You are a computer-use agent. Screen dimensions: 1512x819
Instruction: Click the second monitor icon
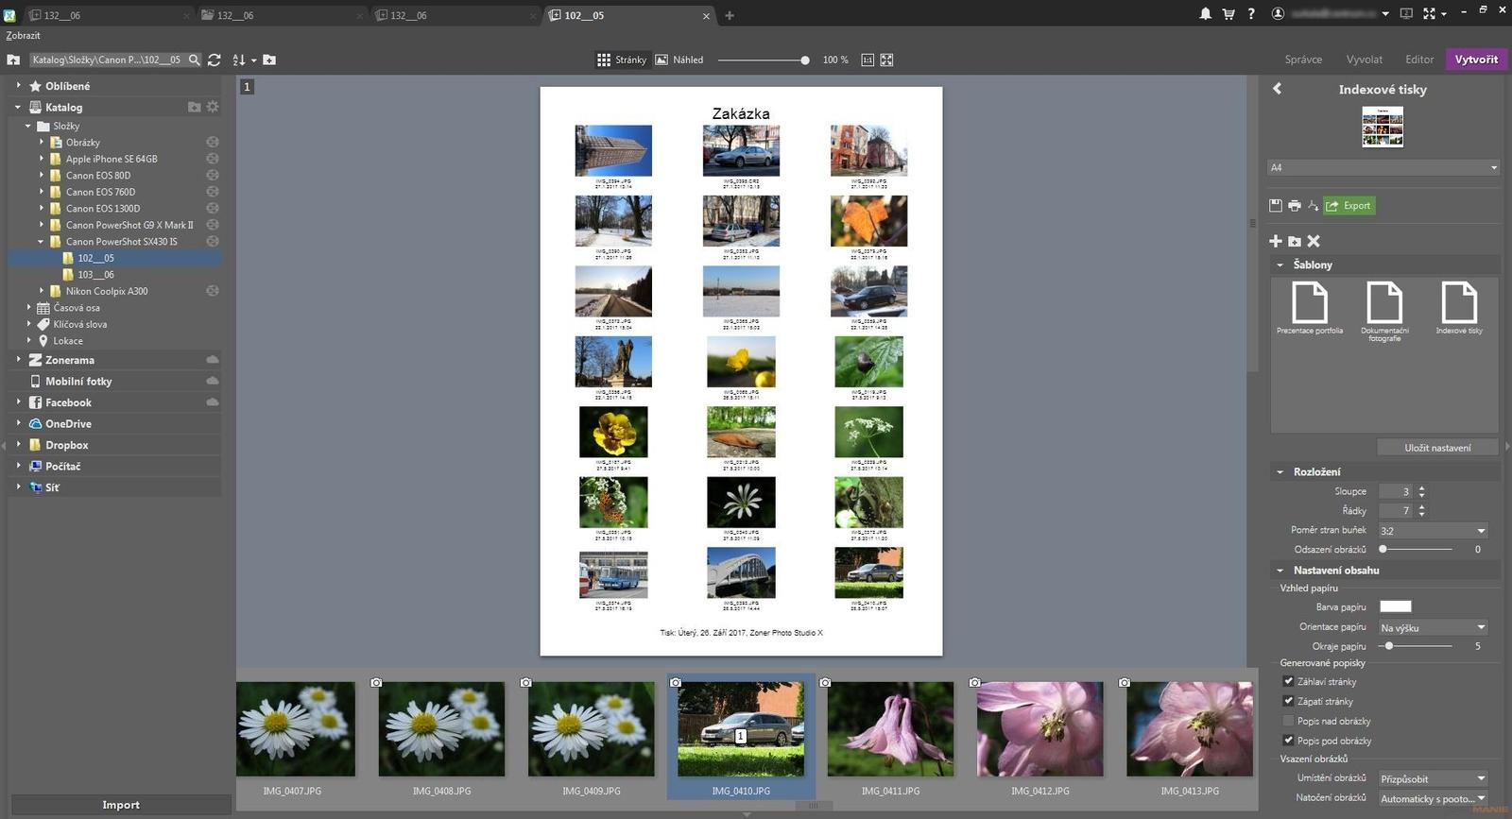(x=1406, y=14)
